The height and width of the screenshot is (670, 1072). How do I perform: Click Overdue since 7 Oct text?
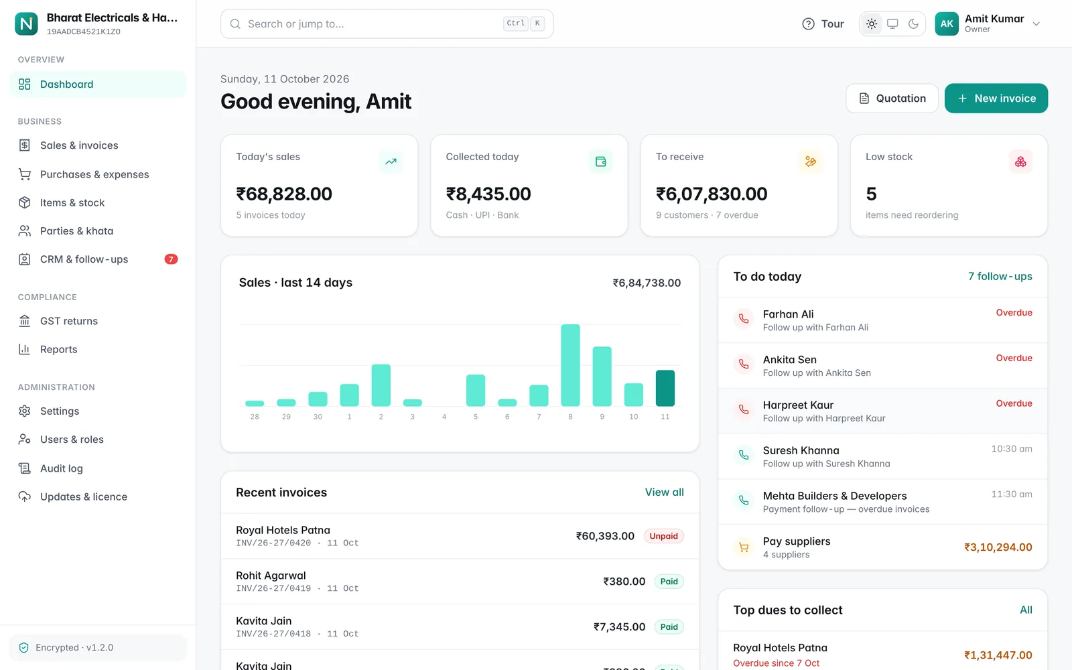point(776,663)
